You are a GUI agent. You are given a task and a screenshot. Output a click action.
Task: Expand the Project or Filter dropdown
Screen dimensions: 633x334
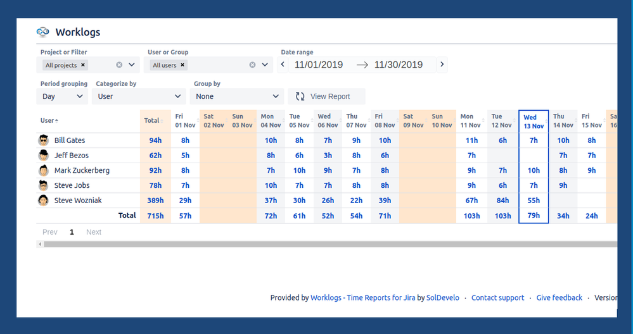coord(132,65)
